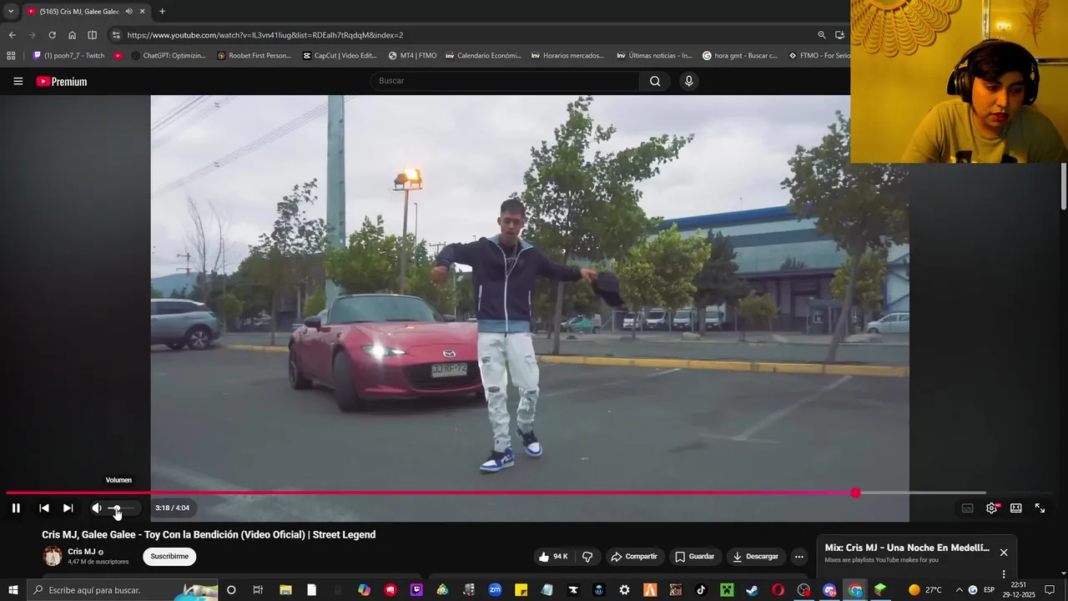
Task: Open more actions three-dot menu
Action: 798,557
